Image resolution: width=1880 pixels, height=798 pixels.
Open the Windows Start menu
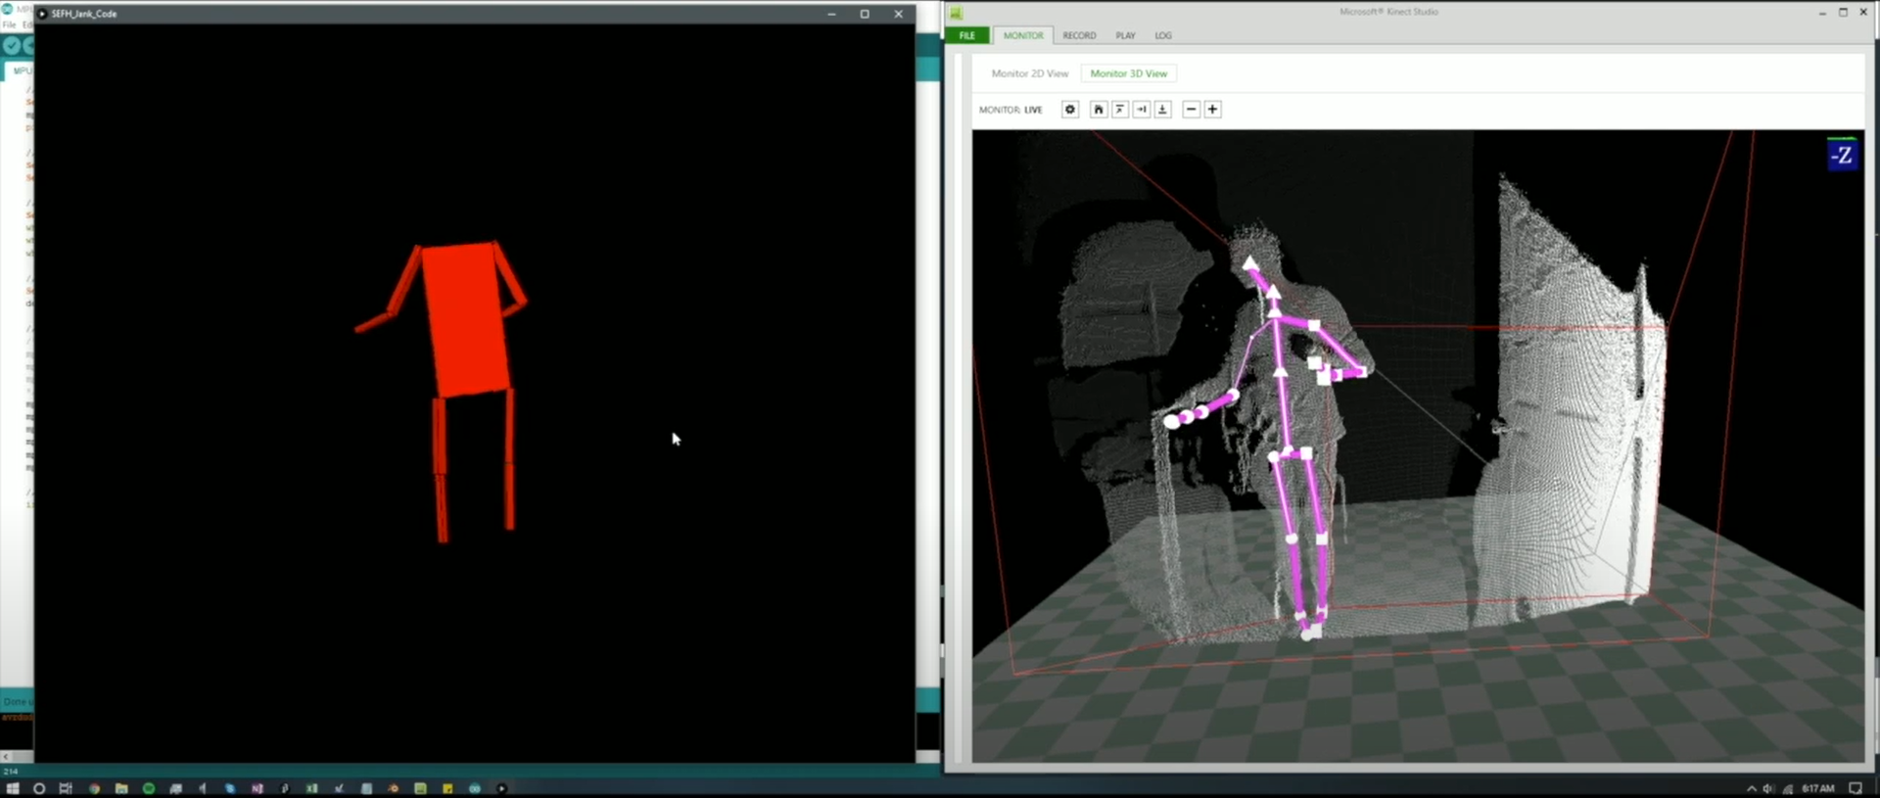[x=13, y=788]
